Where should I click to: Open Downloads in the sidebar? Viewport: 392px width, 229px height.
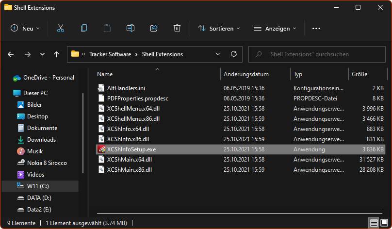tap(36, 140)
